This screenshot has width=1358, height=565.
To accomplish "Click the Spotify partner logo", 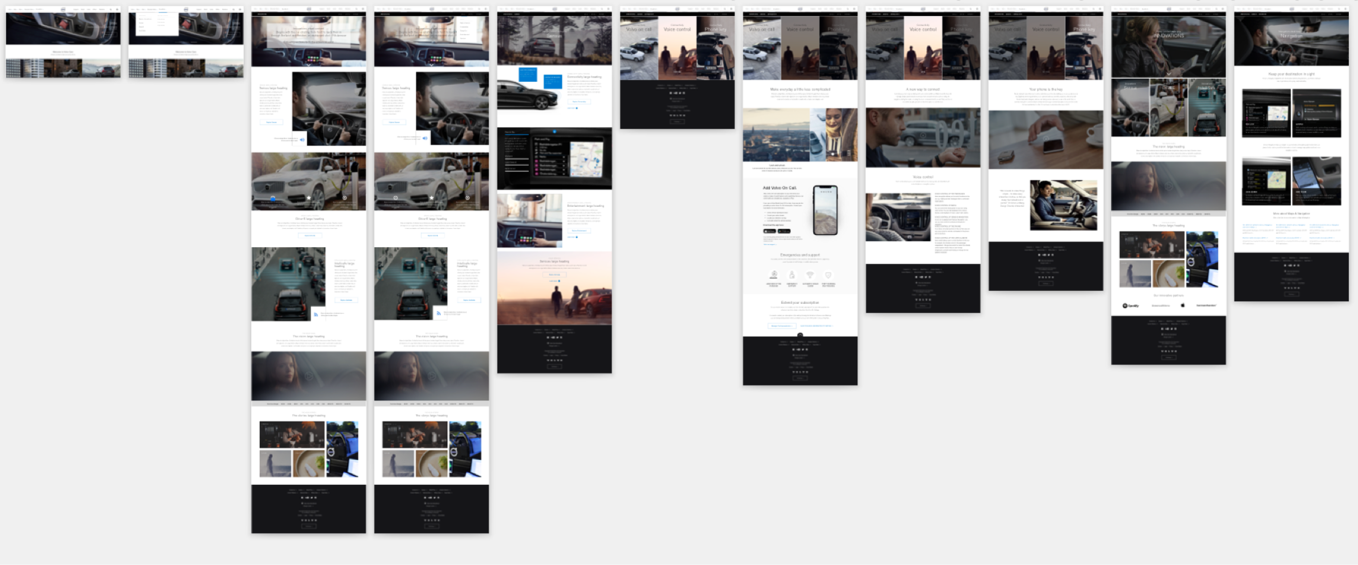I will 1130,306.
